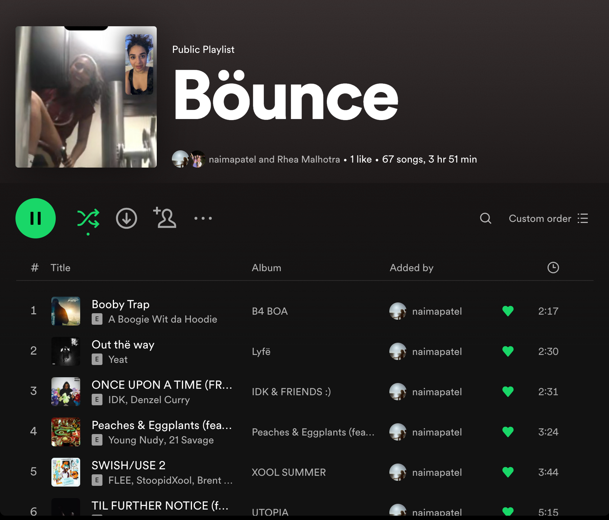The image size is (609, 520).
Task: Click the duration clock column icon
Action: [x=553, y=268]
